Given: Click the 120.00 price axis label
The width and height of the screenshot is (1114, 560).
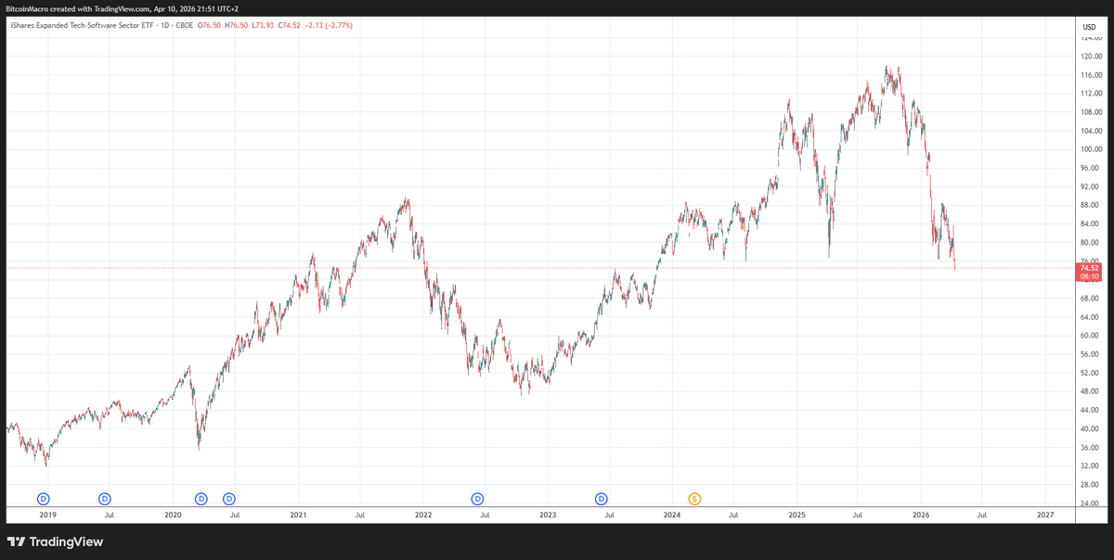Looking at the screenshot, I should pos(1090,56).
